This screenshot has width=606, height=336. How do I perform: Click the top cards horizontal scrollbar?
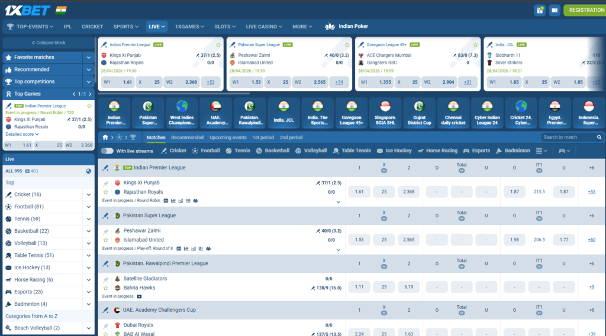coord(174,93)
